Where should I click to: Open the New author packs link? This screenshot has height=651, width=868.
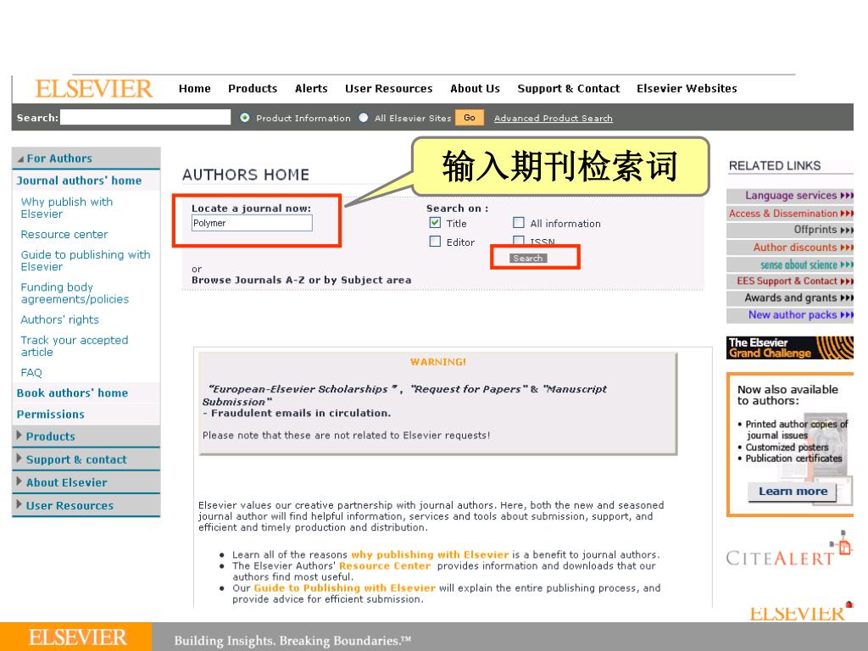791,315
